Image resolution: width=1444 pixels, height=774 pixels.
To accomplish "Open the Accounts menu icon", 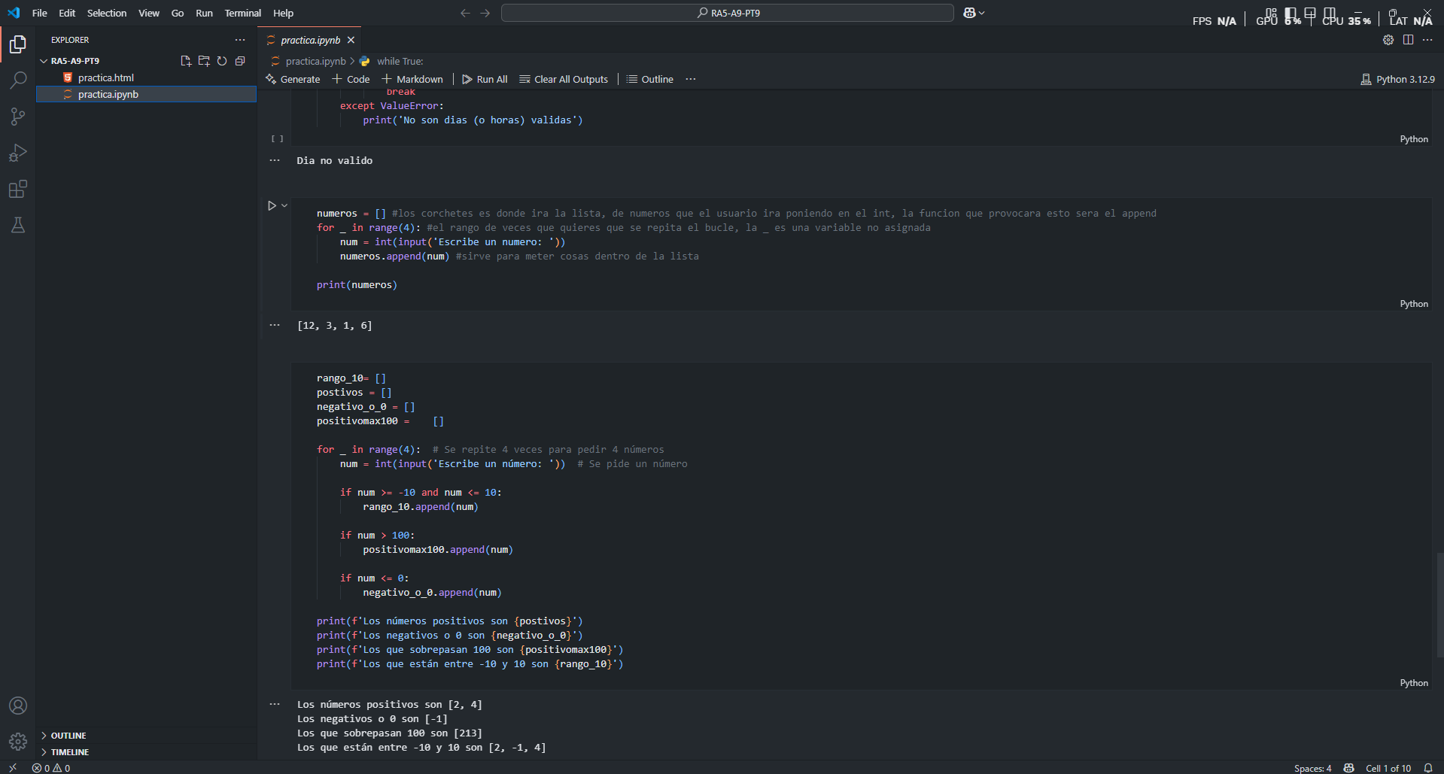I will point(18,706).
